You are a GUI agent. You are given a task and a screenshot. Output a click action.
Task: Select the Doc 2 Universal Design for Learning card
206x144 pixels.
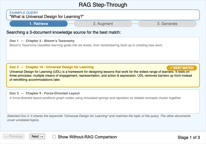(103, 75)
